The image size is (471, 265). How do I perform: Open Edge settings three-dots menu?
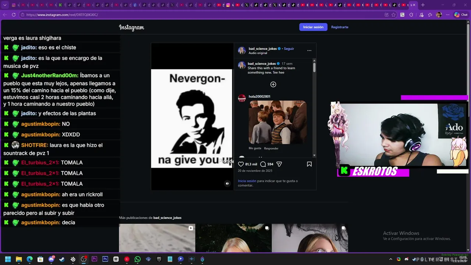click(447, 15)
